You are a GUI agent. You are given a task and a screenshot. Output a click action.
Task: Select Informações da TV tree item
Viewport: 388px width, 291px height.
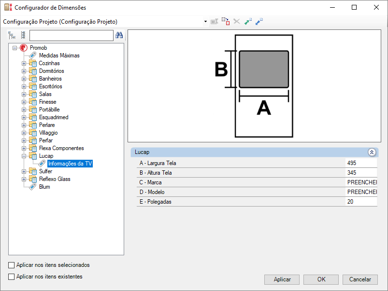point(70,164)
